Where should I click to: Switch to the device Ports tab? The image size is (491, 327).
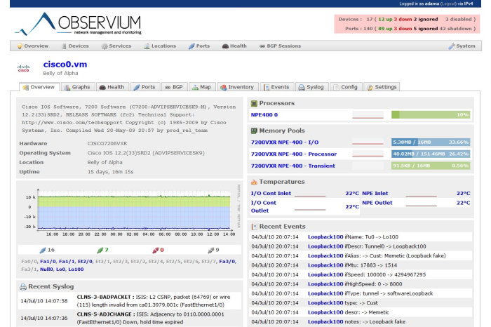144,87
